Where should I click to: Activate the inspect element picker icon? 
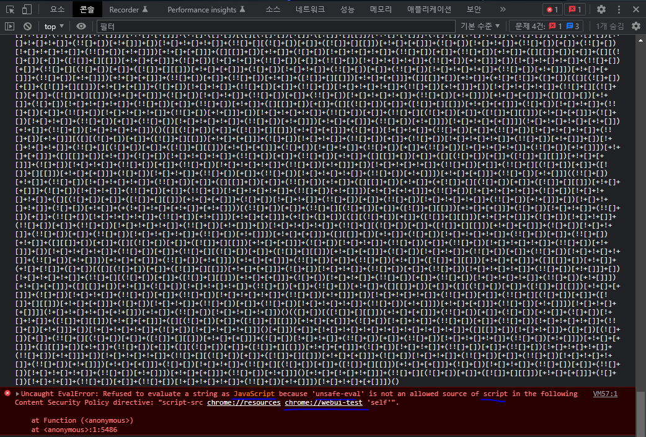tap(11, 9)
